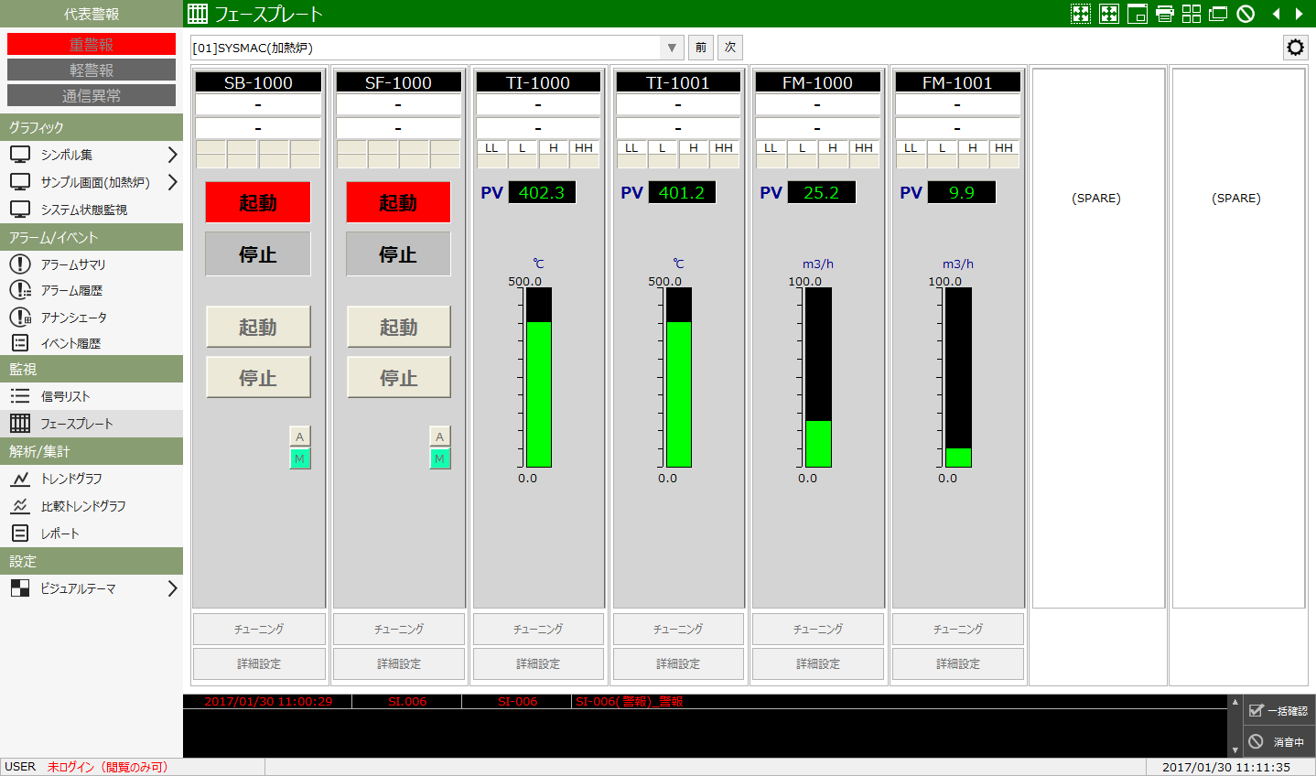1316x776 pixels.
Task: Expand the ビジュアルテーマ submenu arrow
Action: coord(172,588)
